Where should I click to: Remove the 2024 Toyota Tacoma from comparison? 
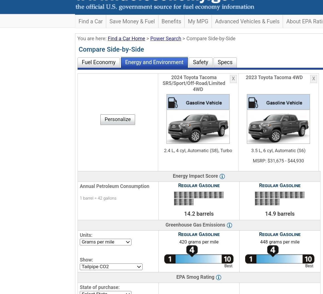(233, 79)
